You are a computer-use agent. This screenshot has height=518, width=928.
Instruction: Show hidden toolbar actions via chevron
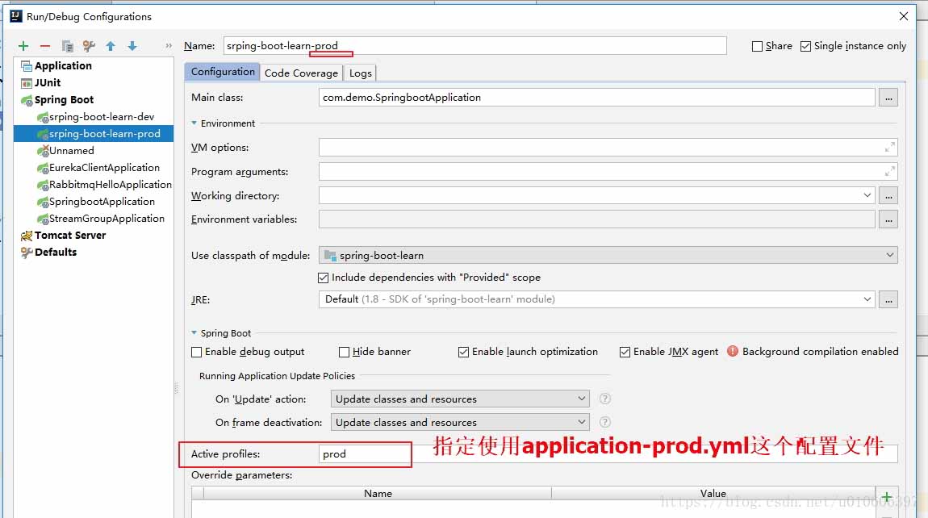[x=170, y=46]
